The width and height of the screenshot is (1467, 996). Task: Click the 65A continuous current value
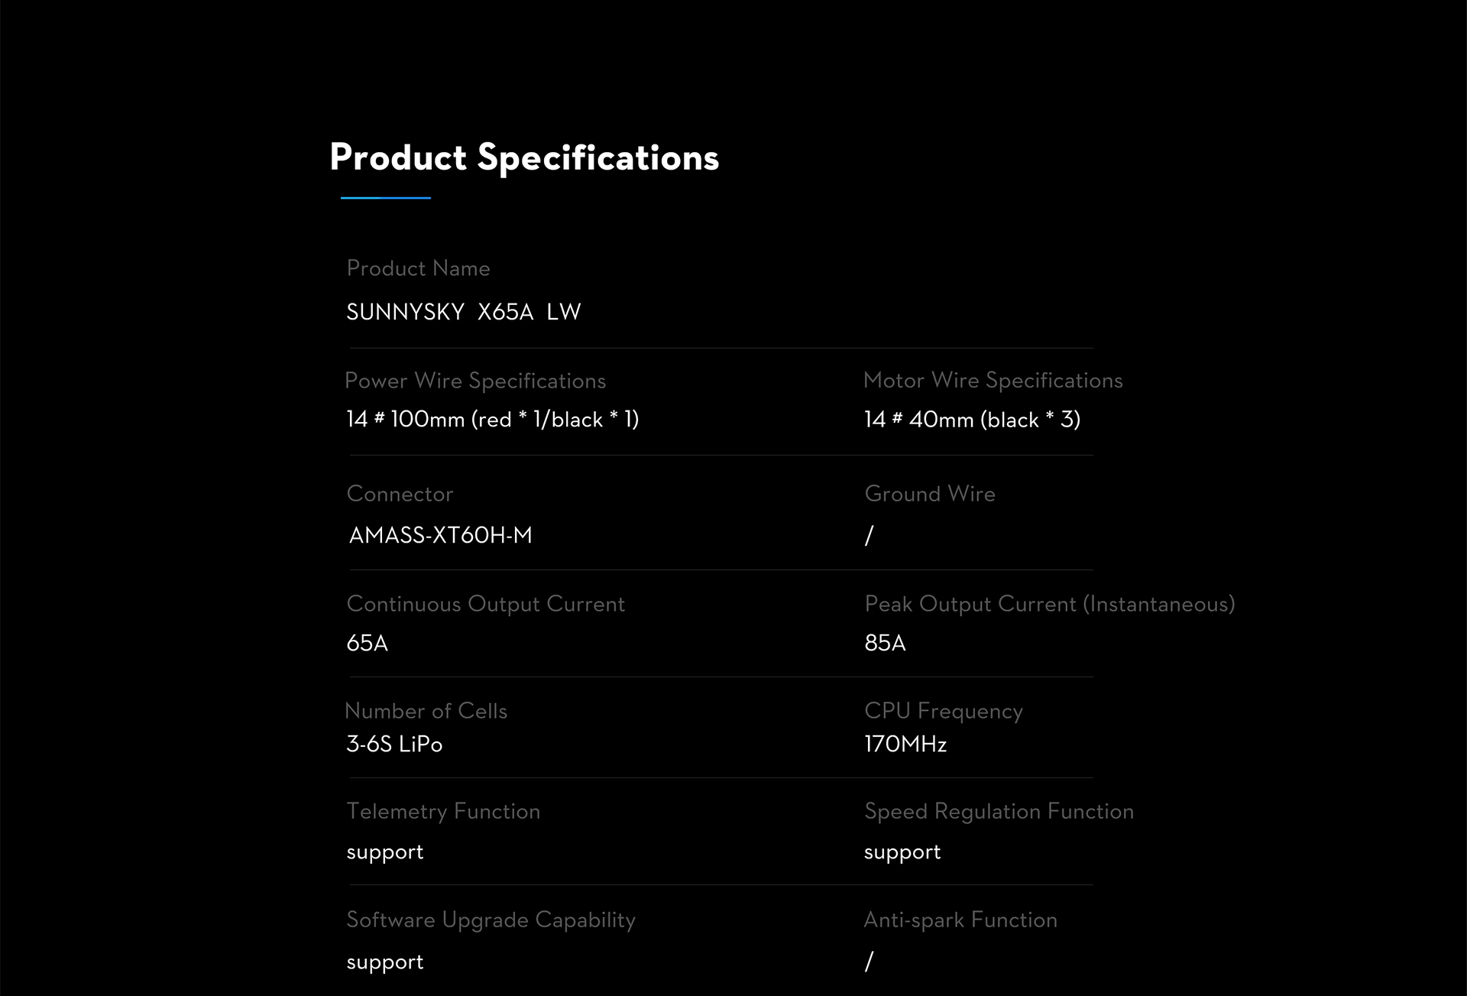[367, 643]
